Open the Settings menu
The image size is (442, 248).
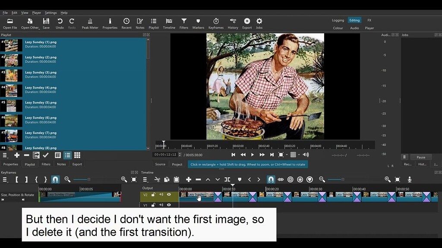[x=51, y=12]
